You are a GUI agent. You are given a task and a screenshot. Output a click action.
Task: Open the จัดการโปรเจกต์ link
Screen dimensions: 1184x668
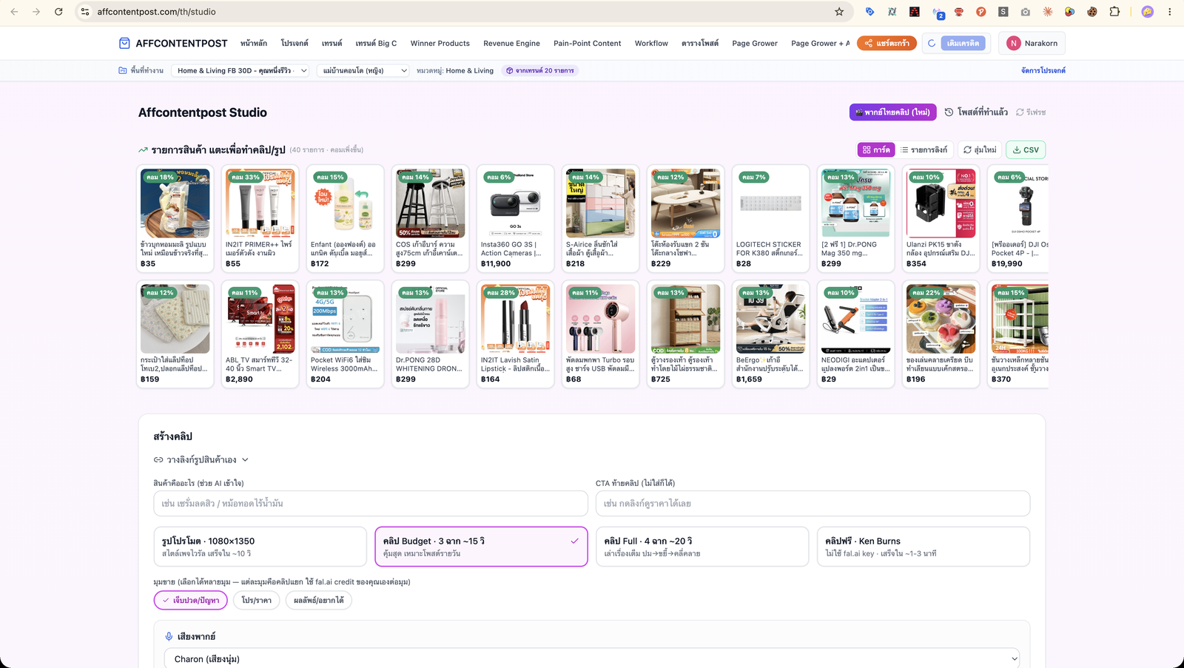[1043, 70]
